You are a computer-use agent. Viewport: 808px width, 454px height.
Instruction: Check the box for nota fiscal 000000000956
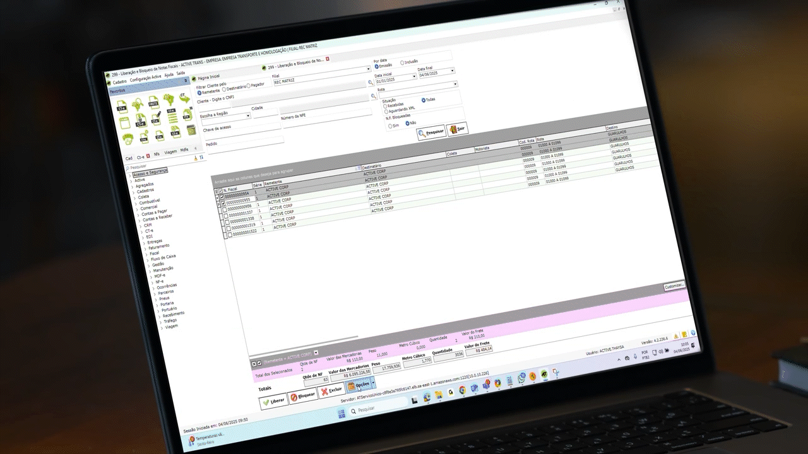point(225,209)
